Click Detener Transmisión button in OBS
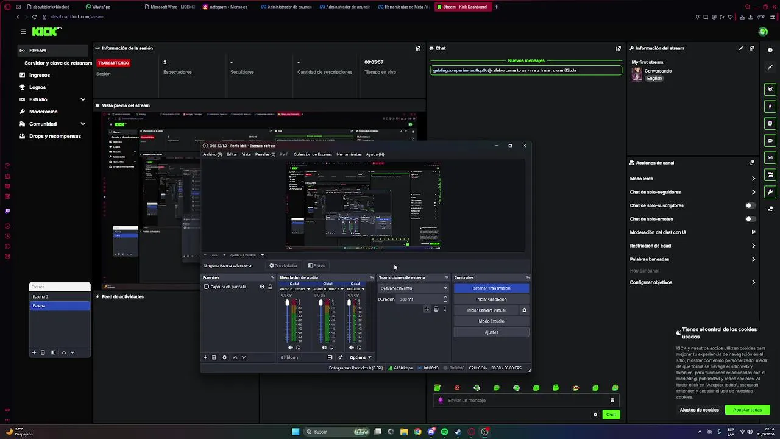Screen dimensions: 780x439 click(x=491, y=288)
